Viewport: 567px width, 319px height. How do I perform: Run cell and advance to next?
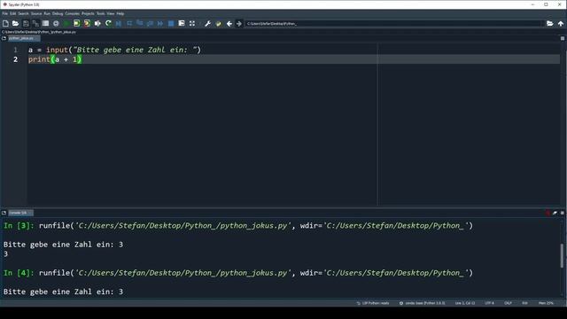click(87, 24)
